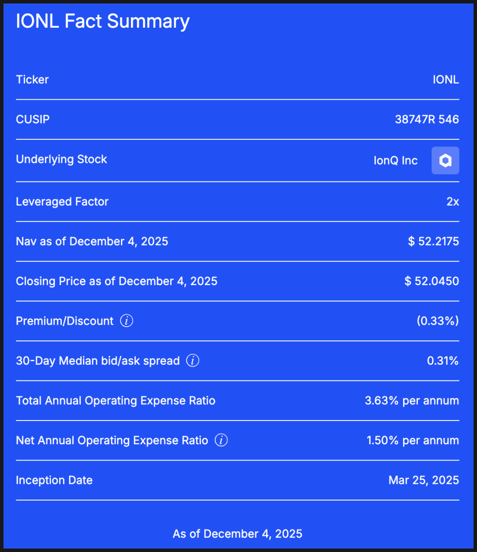Click the 1.50% per annum net expense value

click(413, 440)
